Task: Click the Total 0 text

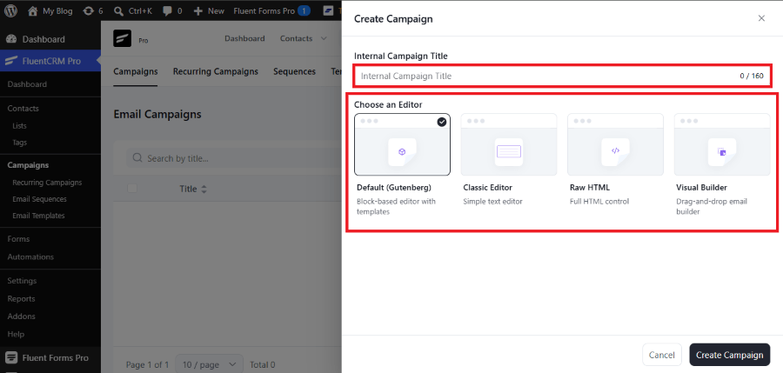Action: point(262,365)
